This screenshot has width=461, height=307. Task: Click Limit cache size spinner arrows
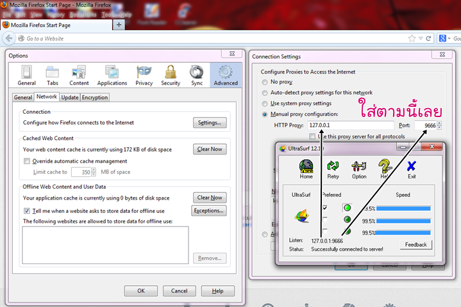(94, 172)
